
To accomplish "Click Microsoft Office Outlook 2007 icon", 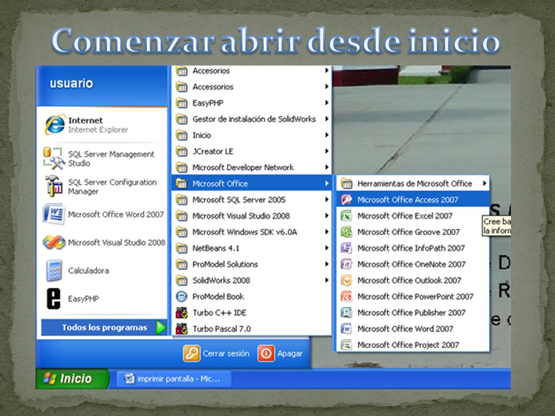I will pos(346,281).
